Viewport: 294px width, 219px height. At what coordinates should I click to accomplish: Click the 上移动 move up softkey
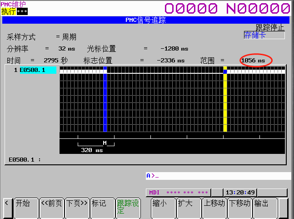pyautogui.click(x=214, y=208)
